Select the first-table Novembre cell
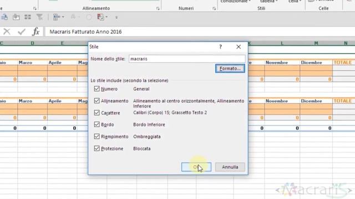 pos(282,62)
